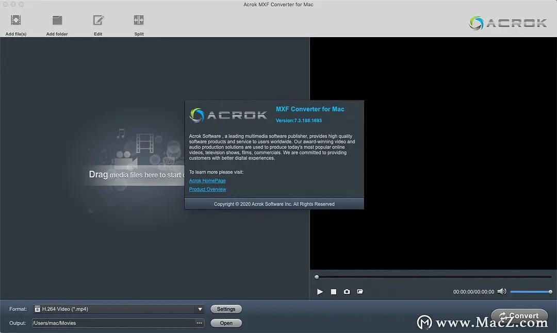
Task: Click the Add file(s) toolbar icon
Action: (15, 21)
